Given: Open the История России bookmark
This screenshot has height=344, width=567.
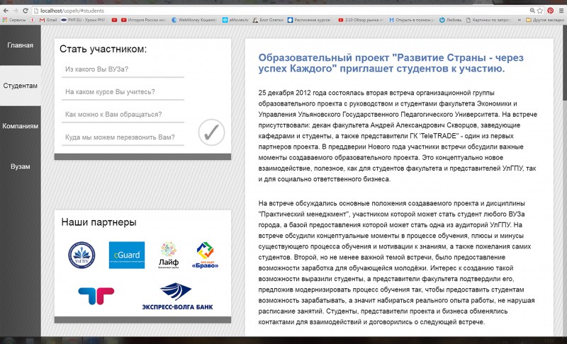Looking at the screenshot, I should 144,20.
